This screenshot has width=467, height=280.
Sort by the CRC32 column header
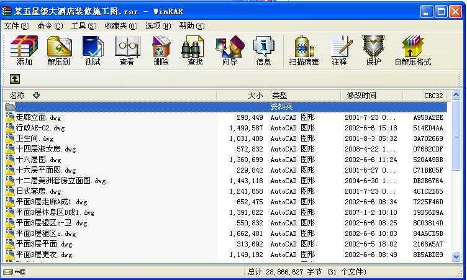[x=425, y=96]
